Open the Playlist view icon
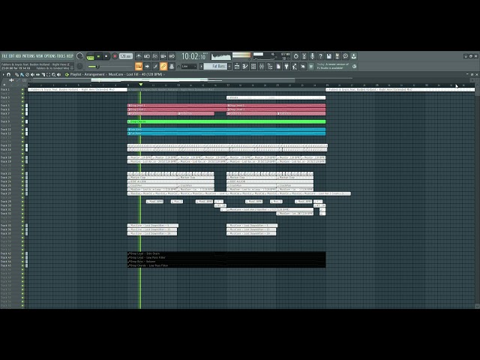The width and height of the screenshot is (480, 360). click(x=237, y=67)
